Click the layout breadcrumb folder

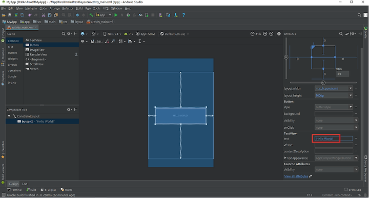[77, 22]
